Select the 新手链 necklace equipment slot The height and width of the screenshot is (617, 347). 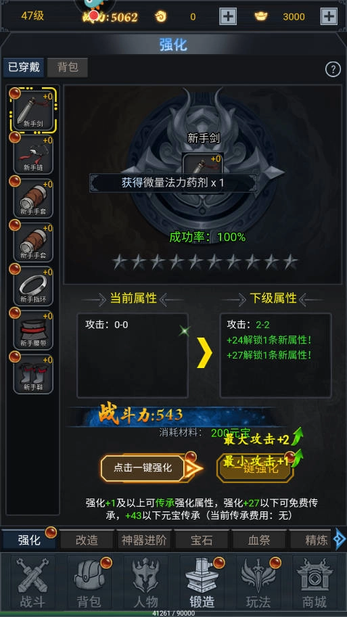[x=33, y=154]
